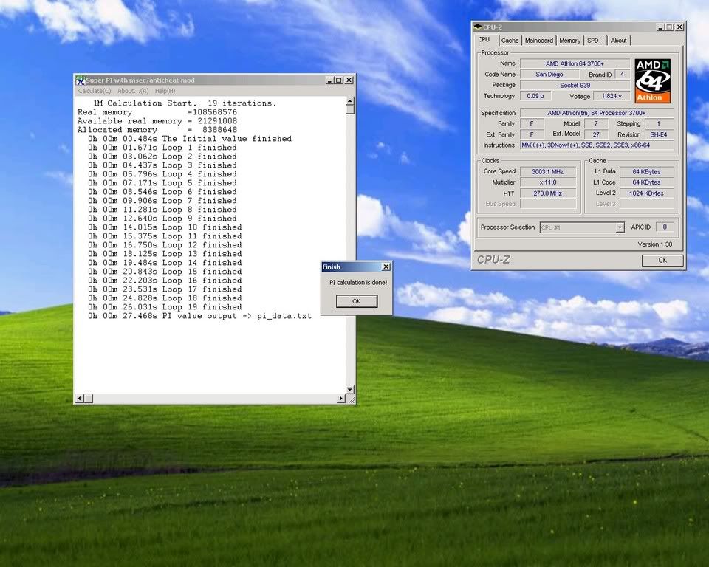709x567 pixels.
Task: Click the Stepping value '1' in CPU-Z
Action: tap(658, 124)
